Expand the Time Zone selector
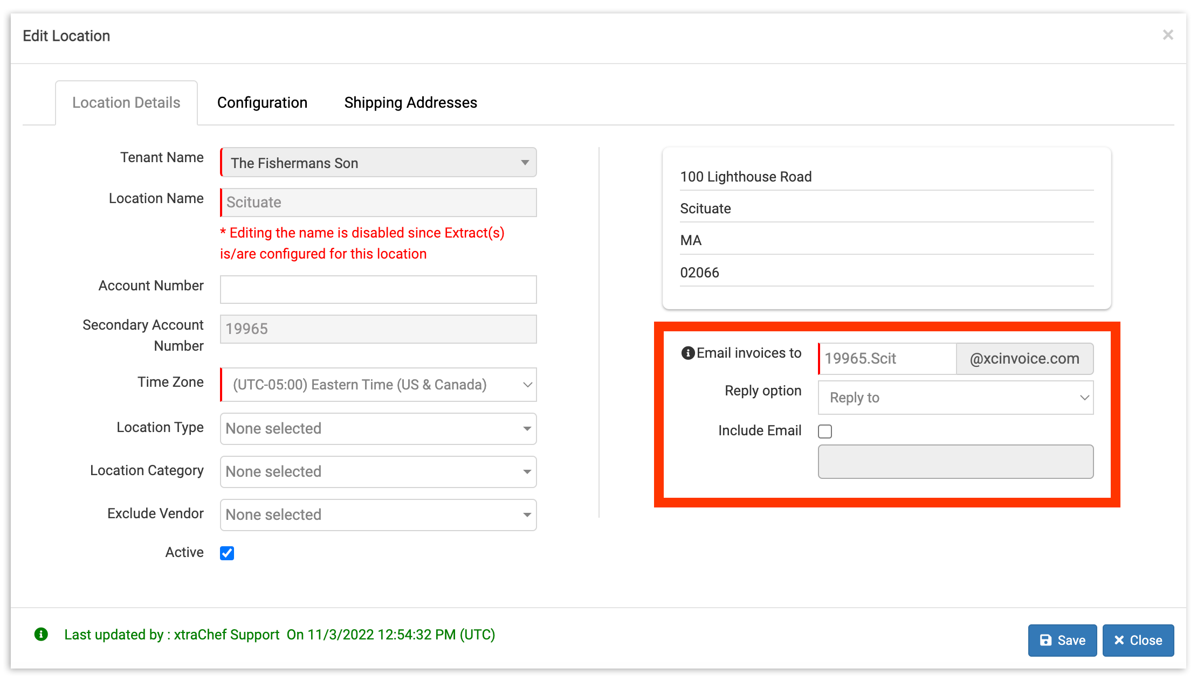Image resolution: width=1197 pixels, height=682 pixels. tap(378, 385)
